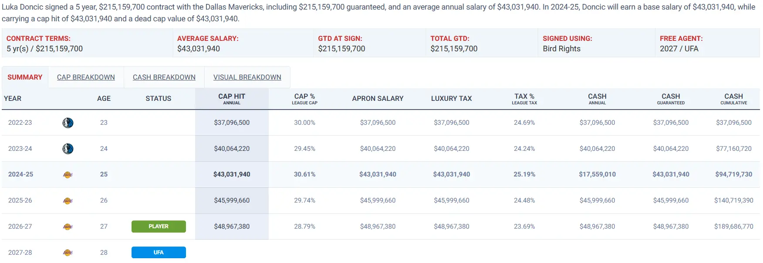The image size is (763, 263).
Task: Click the 29.74% cap percentage value
Action: (x=304, y=200)
